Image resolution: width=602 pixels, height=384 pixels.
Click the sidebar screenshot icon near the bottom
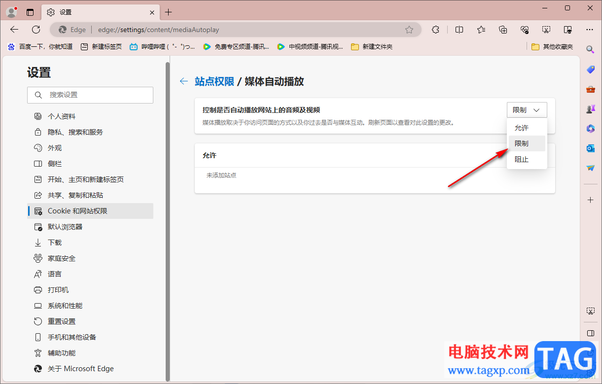tap(590, 311)
